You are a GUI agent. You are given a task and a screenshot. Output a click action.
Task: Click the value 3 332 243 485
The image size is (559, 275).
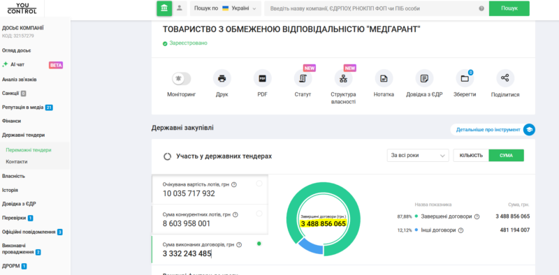pos(187,253)
